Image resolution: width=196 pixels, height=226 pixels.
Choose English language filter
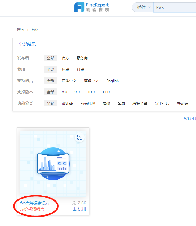pos(112,81)
